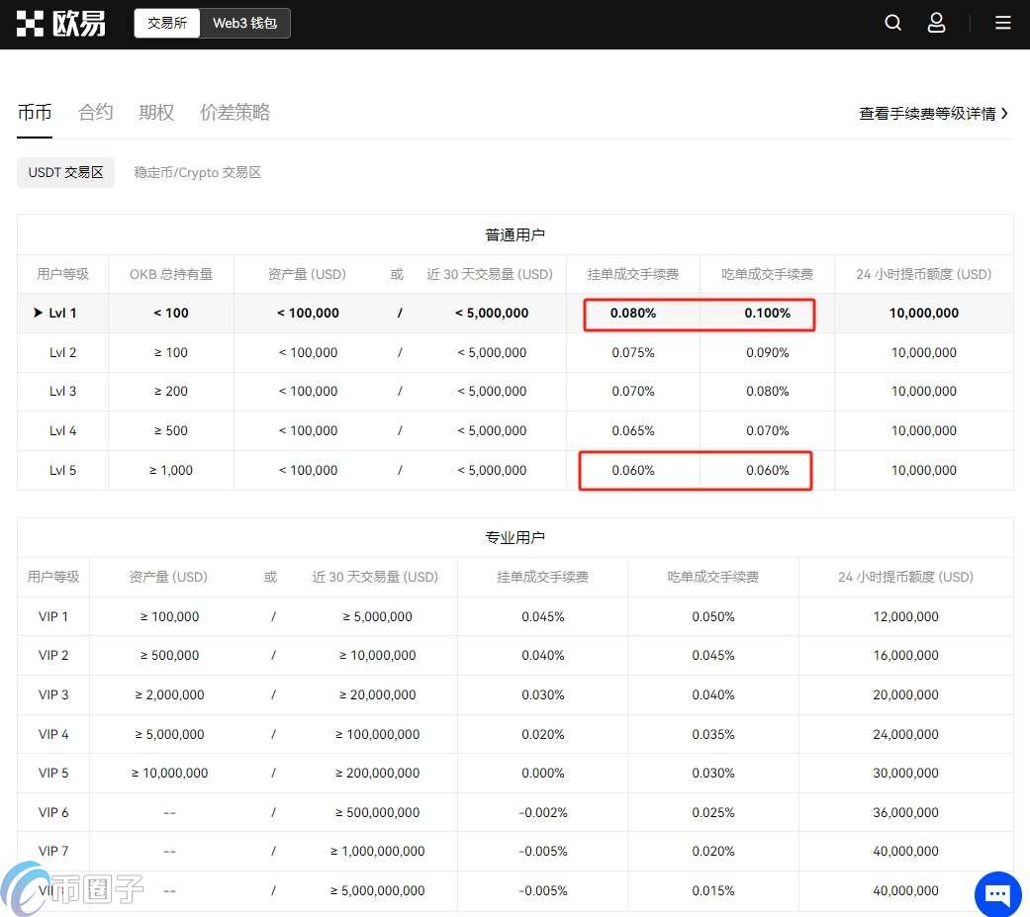Image resolution: width=1030 pixels, height=917 pixels.
Task: Click Lvl 2 maker fee 0.075%
Action: [632, 352]
